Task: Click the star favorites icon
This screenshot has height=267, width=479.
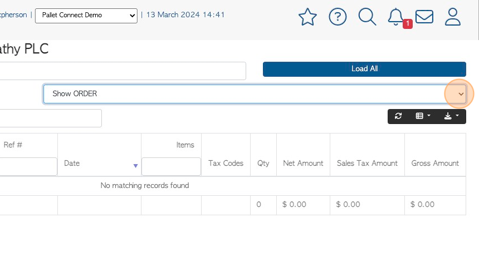Action: click(307, 17)
